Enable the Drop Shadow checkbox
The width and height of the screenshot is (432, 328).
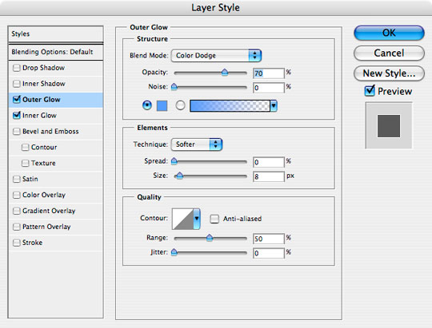point(17,68)
